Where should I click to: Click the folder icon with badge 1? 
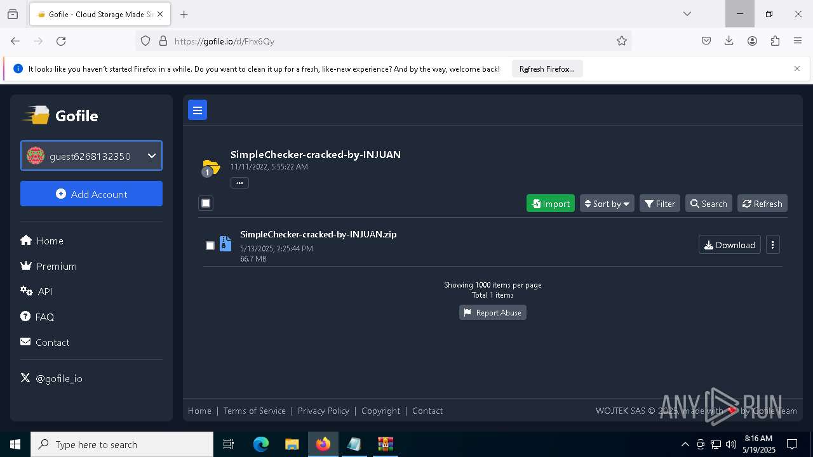(x=210, y=168)
